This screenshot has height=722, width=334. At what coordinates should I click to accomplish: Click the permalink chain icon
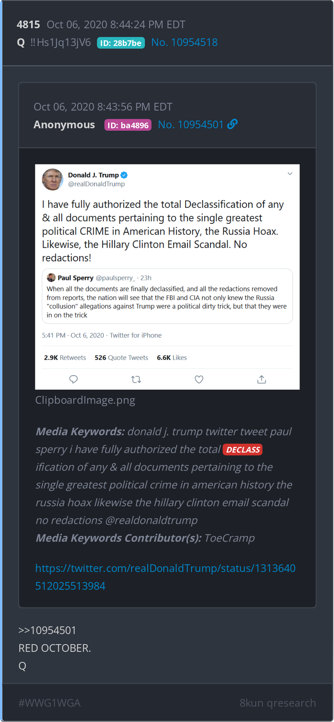coord(232,124)
